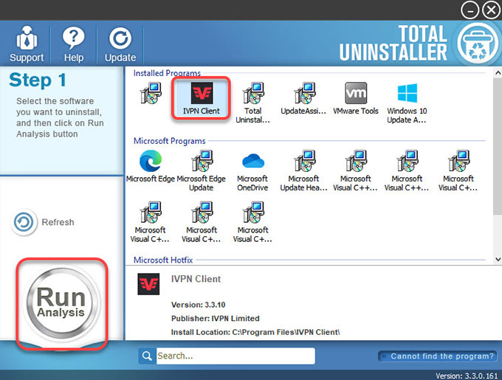This screenshot has width=502, height=380.
Task: Click 'Version: 3.3.10' text in details
Action: 198,305
